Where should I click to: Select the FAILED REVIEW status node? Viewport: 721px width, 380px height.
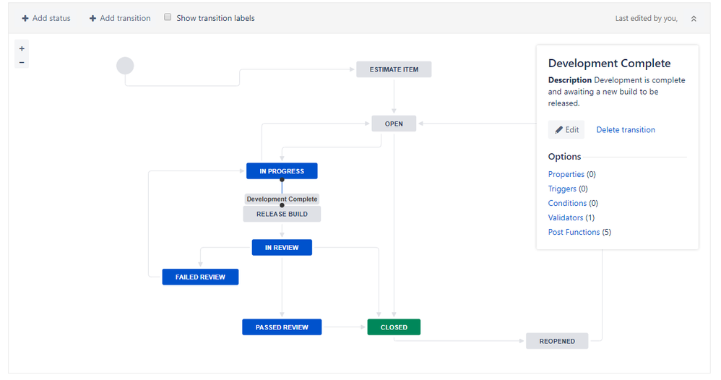tap(200, 277)
